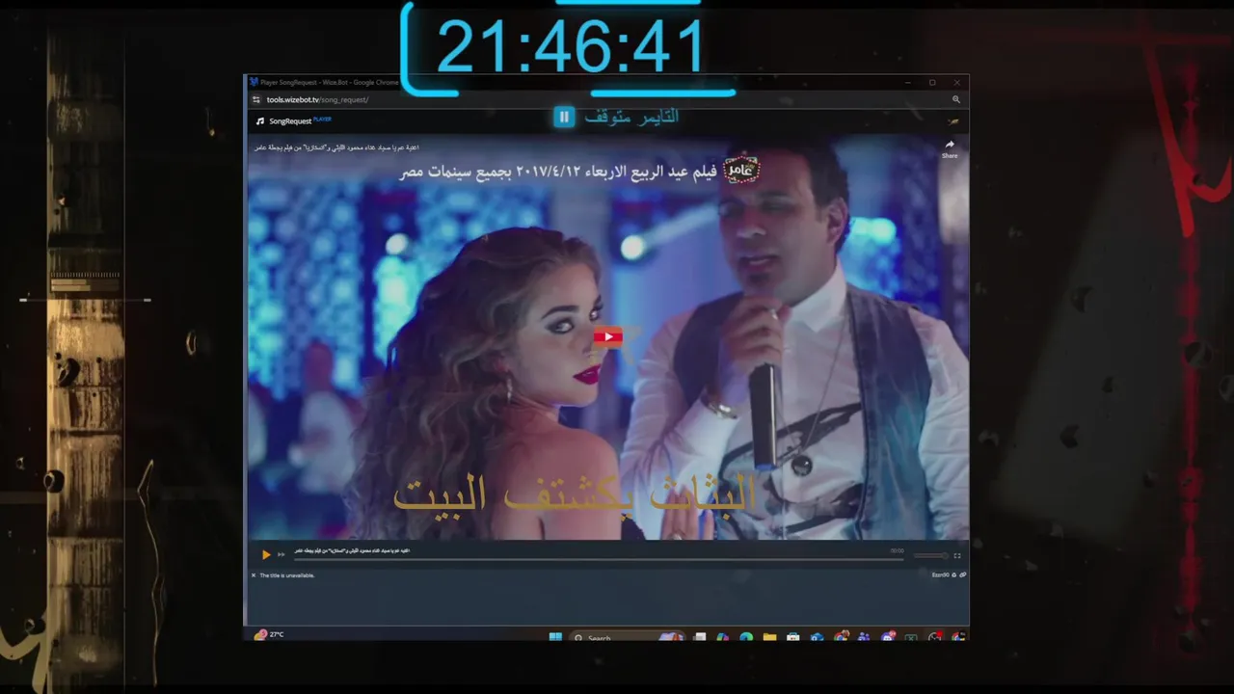This screenshot has height=694, width=1234.
Task: Open the video title link at top of video
Action: coord(336,147)
